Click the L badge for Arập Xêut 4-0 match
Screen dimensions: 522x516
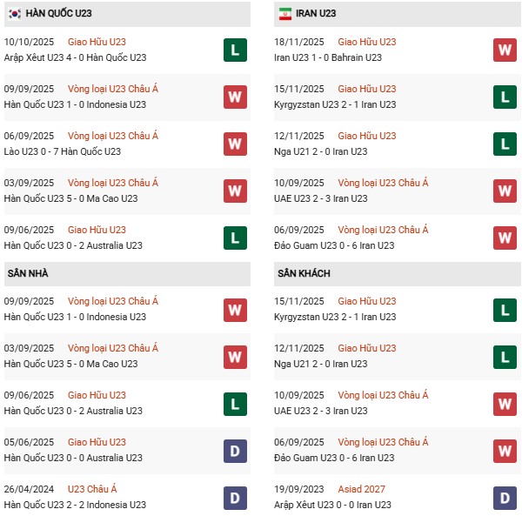point(234,50)
